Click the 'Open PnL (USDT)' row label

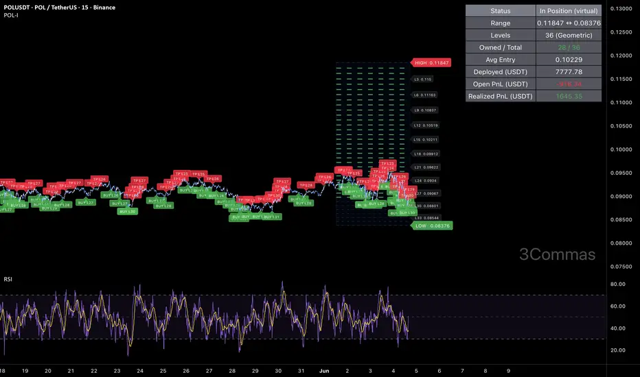[501, 84]
